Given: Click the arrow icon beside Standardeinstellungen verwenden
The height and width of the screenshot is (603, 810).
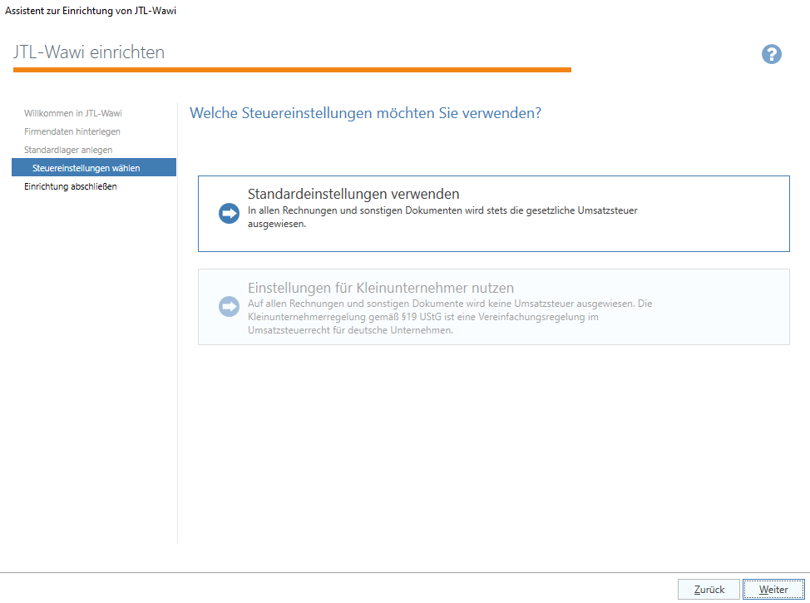Looking at the screenshot, I should [229, 214].
